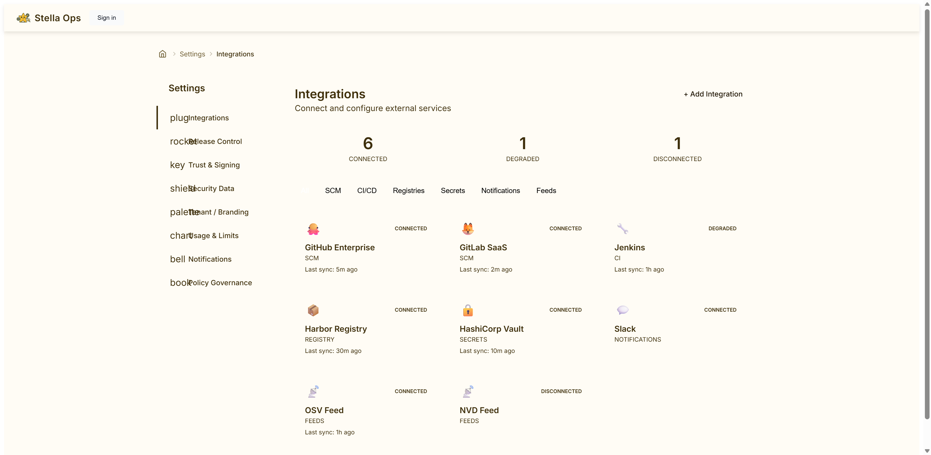Click the home icon in breadcrumb
The width and height of the screenshot is (931, 455).
pyautogui.click(x=163, y=54)
